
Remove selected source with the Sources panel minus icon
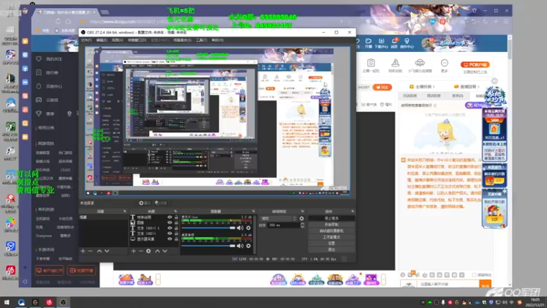tap(141, 251)
